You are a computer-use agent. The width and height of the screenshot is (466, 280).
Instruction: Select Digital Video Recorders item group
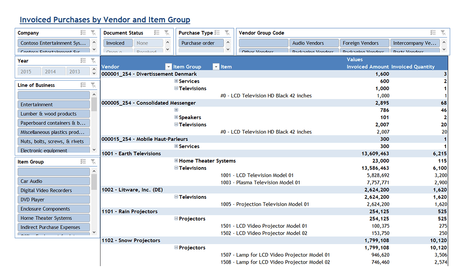pos(54,190)
